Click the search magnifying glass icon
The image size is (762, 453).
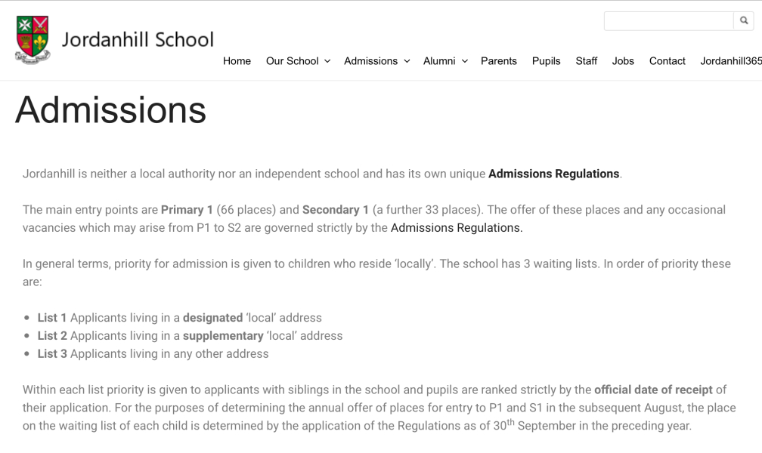click(x=743, y=20)
